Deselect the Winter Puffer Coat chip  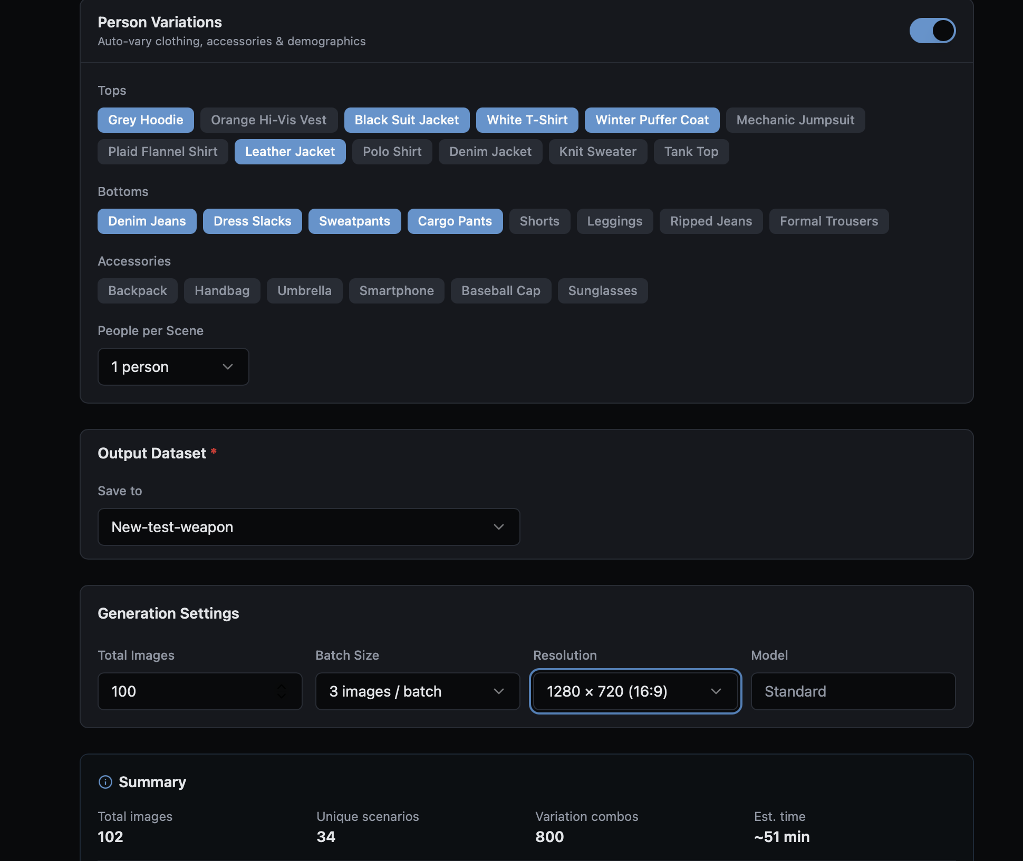(x=652, y=120)
